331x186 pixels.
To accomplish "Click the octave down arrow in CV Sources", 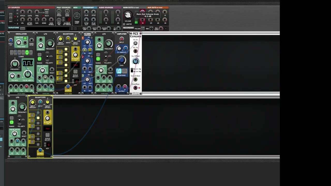I will [x=11, y=18].
